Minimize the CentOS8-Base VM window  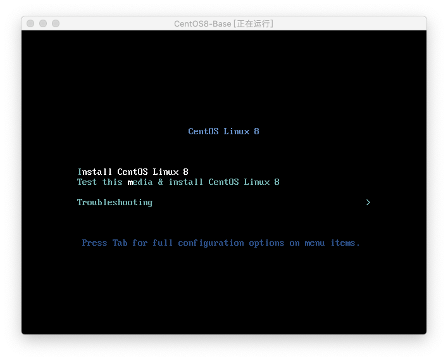(x=43, y=23)
